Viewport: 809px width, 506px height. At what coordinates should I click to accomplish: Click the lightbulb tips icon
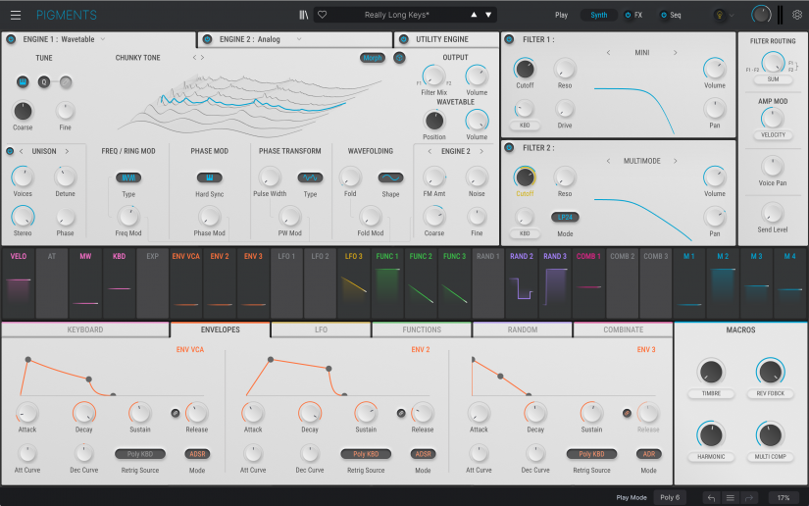pyautogui.click(x=719, y=15)
